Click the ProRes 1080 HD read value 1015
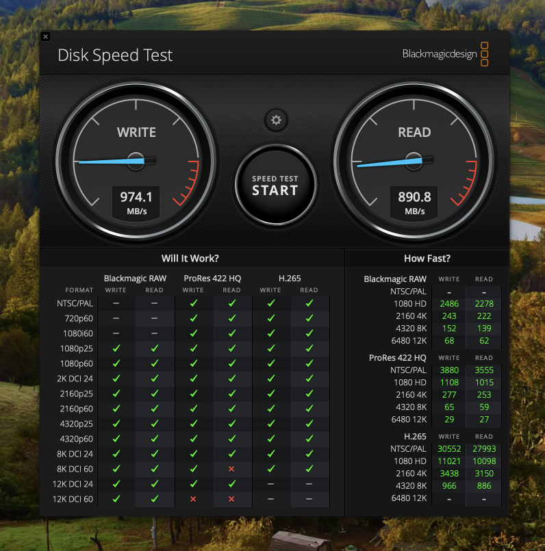This screenshot has width=545, height=551. (x=484, y=383)
